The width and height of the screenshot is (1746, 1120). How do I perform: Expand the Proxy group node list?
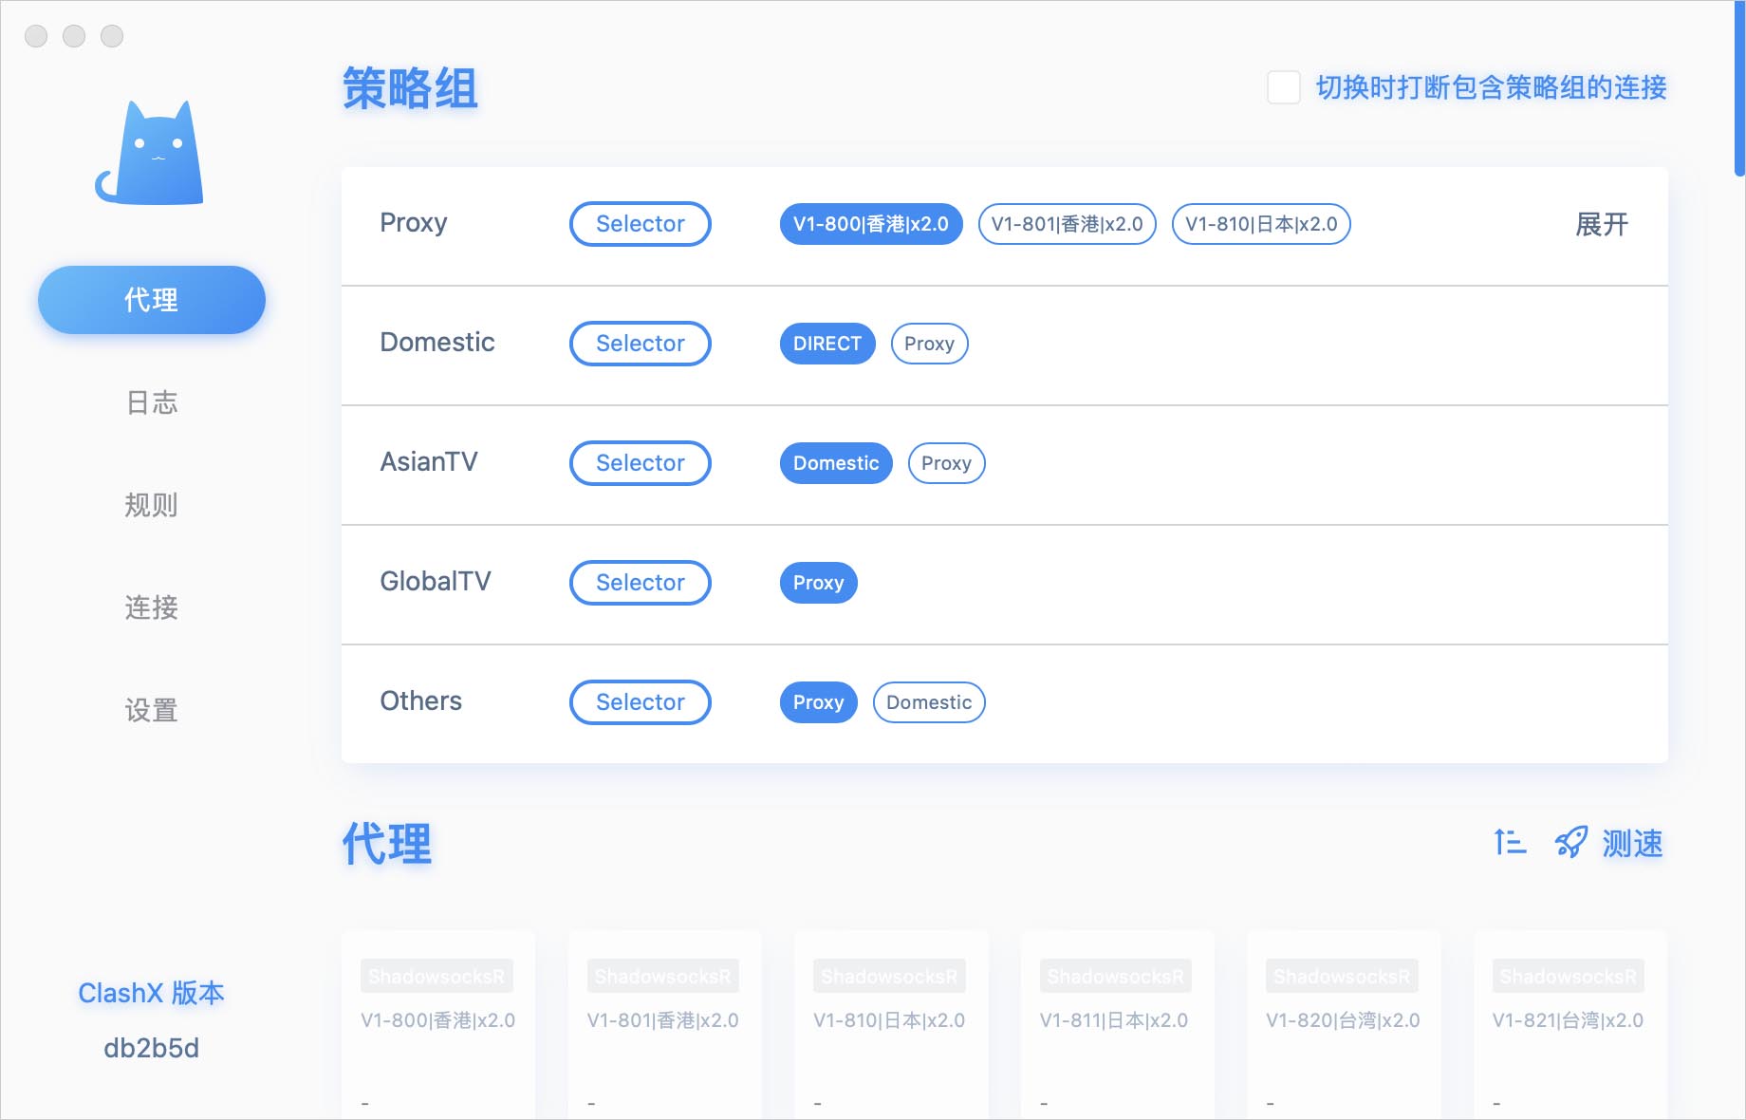[x=1601, y=225]
